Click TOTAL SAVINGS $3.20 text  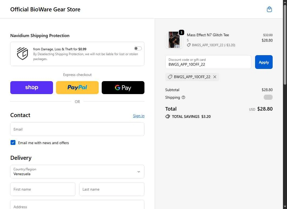[x=191, y=117]
